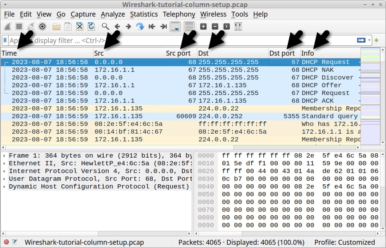The width and height of the screenshot is (386, 248).
Task: Find a packet magnifier icon
Action: coord(105,26)
